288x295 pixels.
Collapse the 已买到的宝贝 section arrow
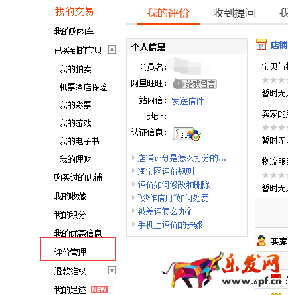pos(112,50)
